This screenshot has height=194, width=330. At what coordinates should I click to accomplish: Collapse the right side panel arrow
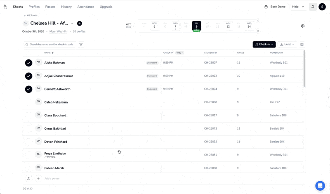click(x=328, y=97)
